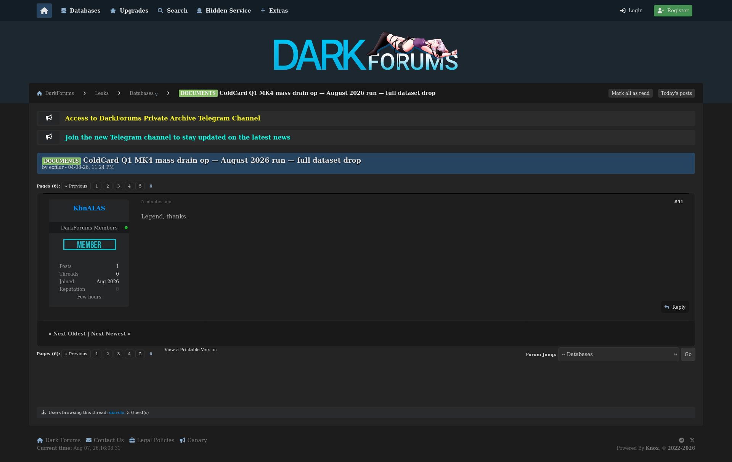Select page 5 in the lower pagination
This screenshot has width=732, height=462.
140,354
